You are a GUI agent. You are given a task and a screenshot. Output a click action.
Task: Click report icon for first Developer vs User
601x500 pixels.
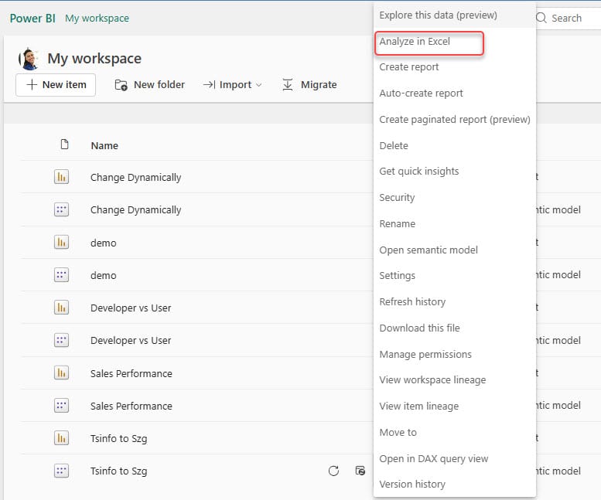point(61,308)
